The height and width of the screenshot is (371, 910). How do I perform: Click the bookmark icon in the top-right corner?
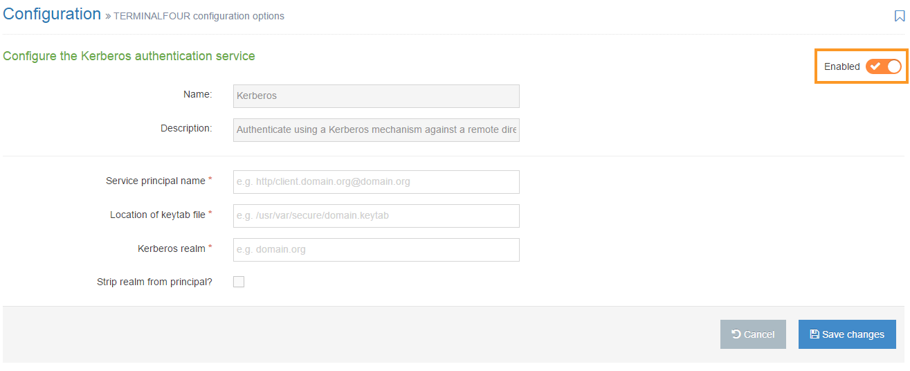pos(900,16)
